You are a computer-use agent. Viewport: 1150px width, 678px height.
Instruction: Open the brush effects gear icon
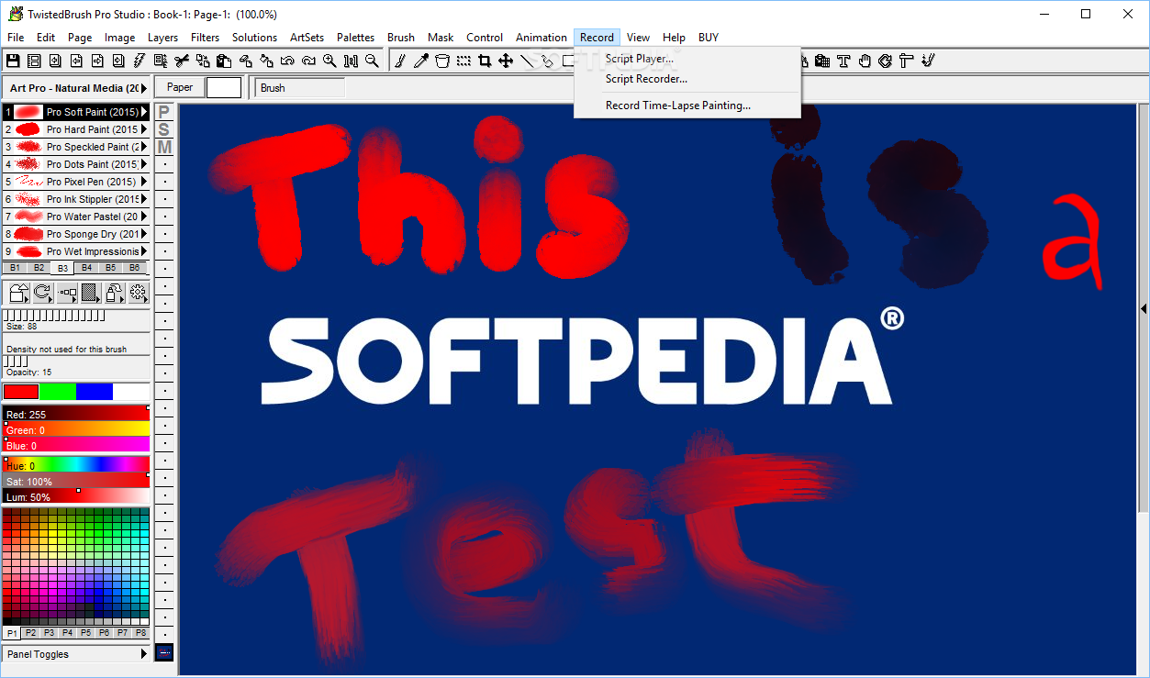tap(138, 293)
